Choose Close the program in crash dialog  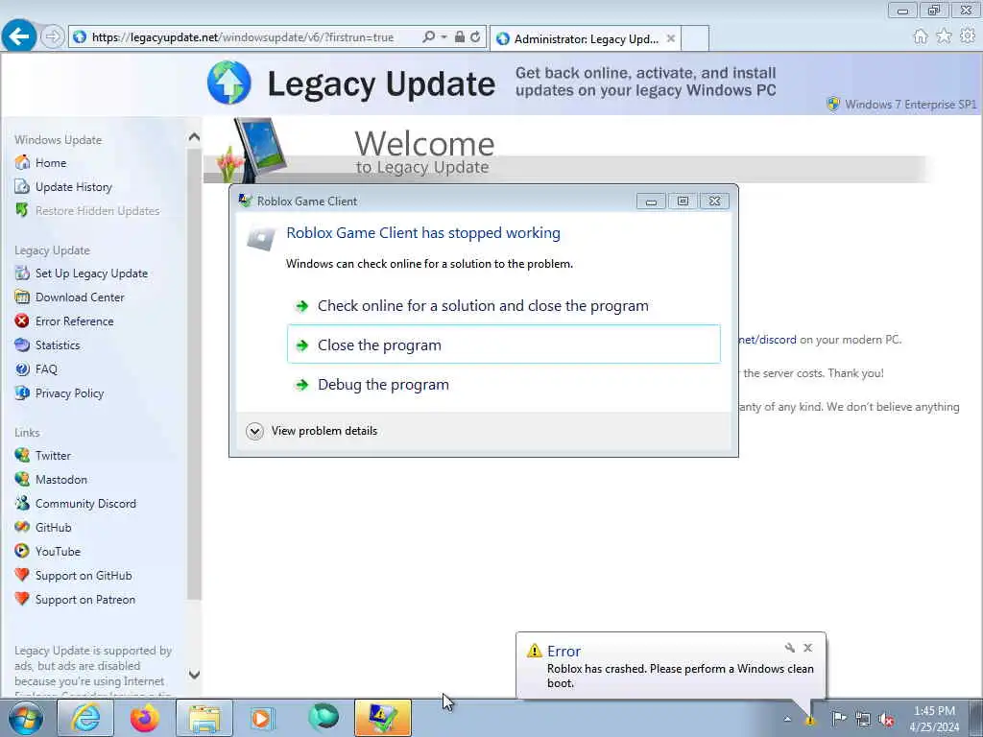(503, 345)
